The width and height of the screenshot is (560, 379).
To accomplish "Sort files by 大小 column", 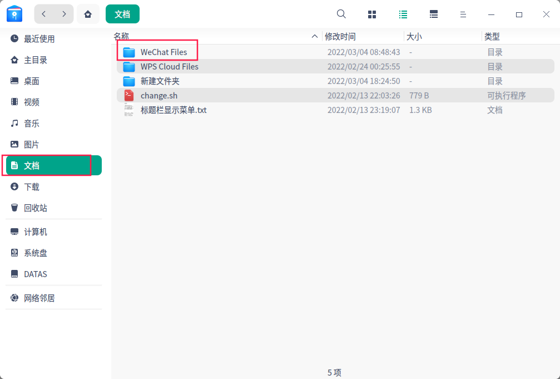I will (x=414, y=36).
